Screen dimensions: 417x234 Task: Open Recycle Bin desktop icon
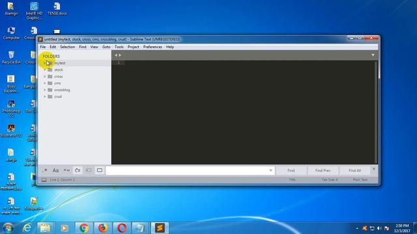pyautogui.click(x=11, y=57)
